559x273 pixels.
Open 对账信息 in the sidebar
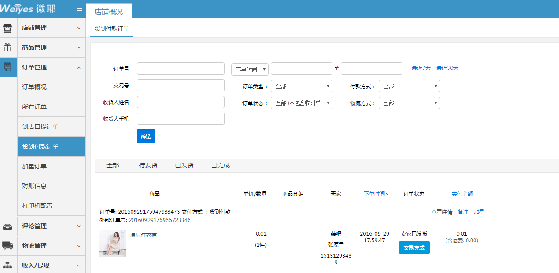[x=51, y=186]
